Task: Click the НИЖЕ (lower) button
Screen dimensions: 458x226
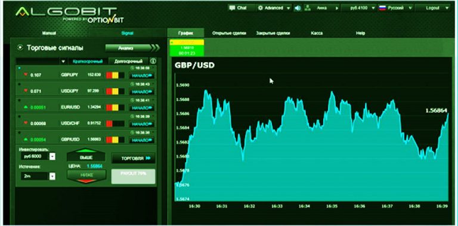Action: click(x=86, y=176)
